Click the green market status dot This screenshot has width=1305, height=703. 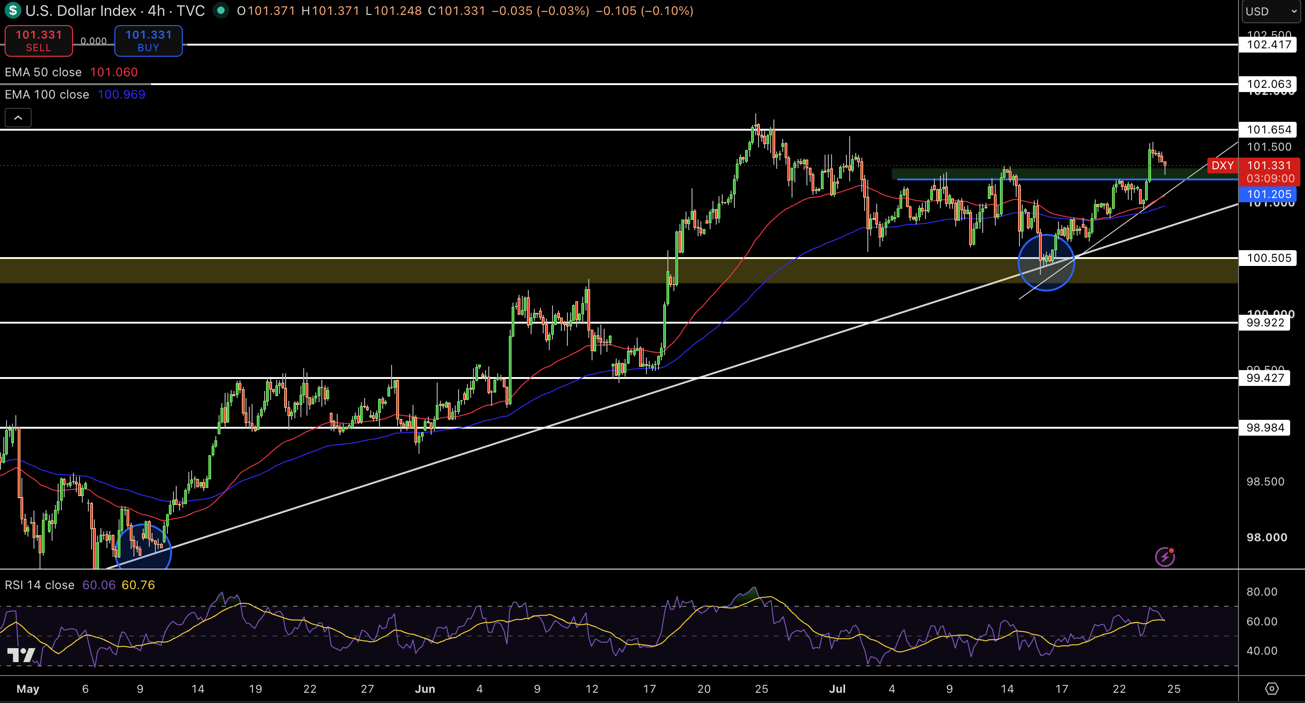[x=220, y=10]
